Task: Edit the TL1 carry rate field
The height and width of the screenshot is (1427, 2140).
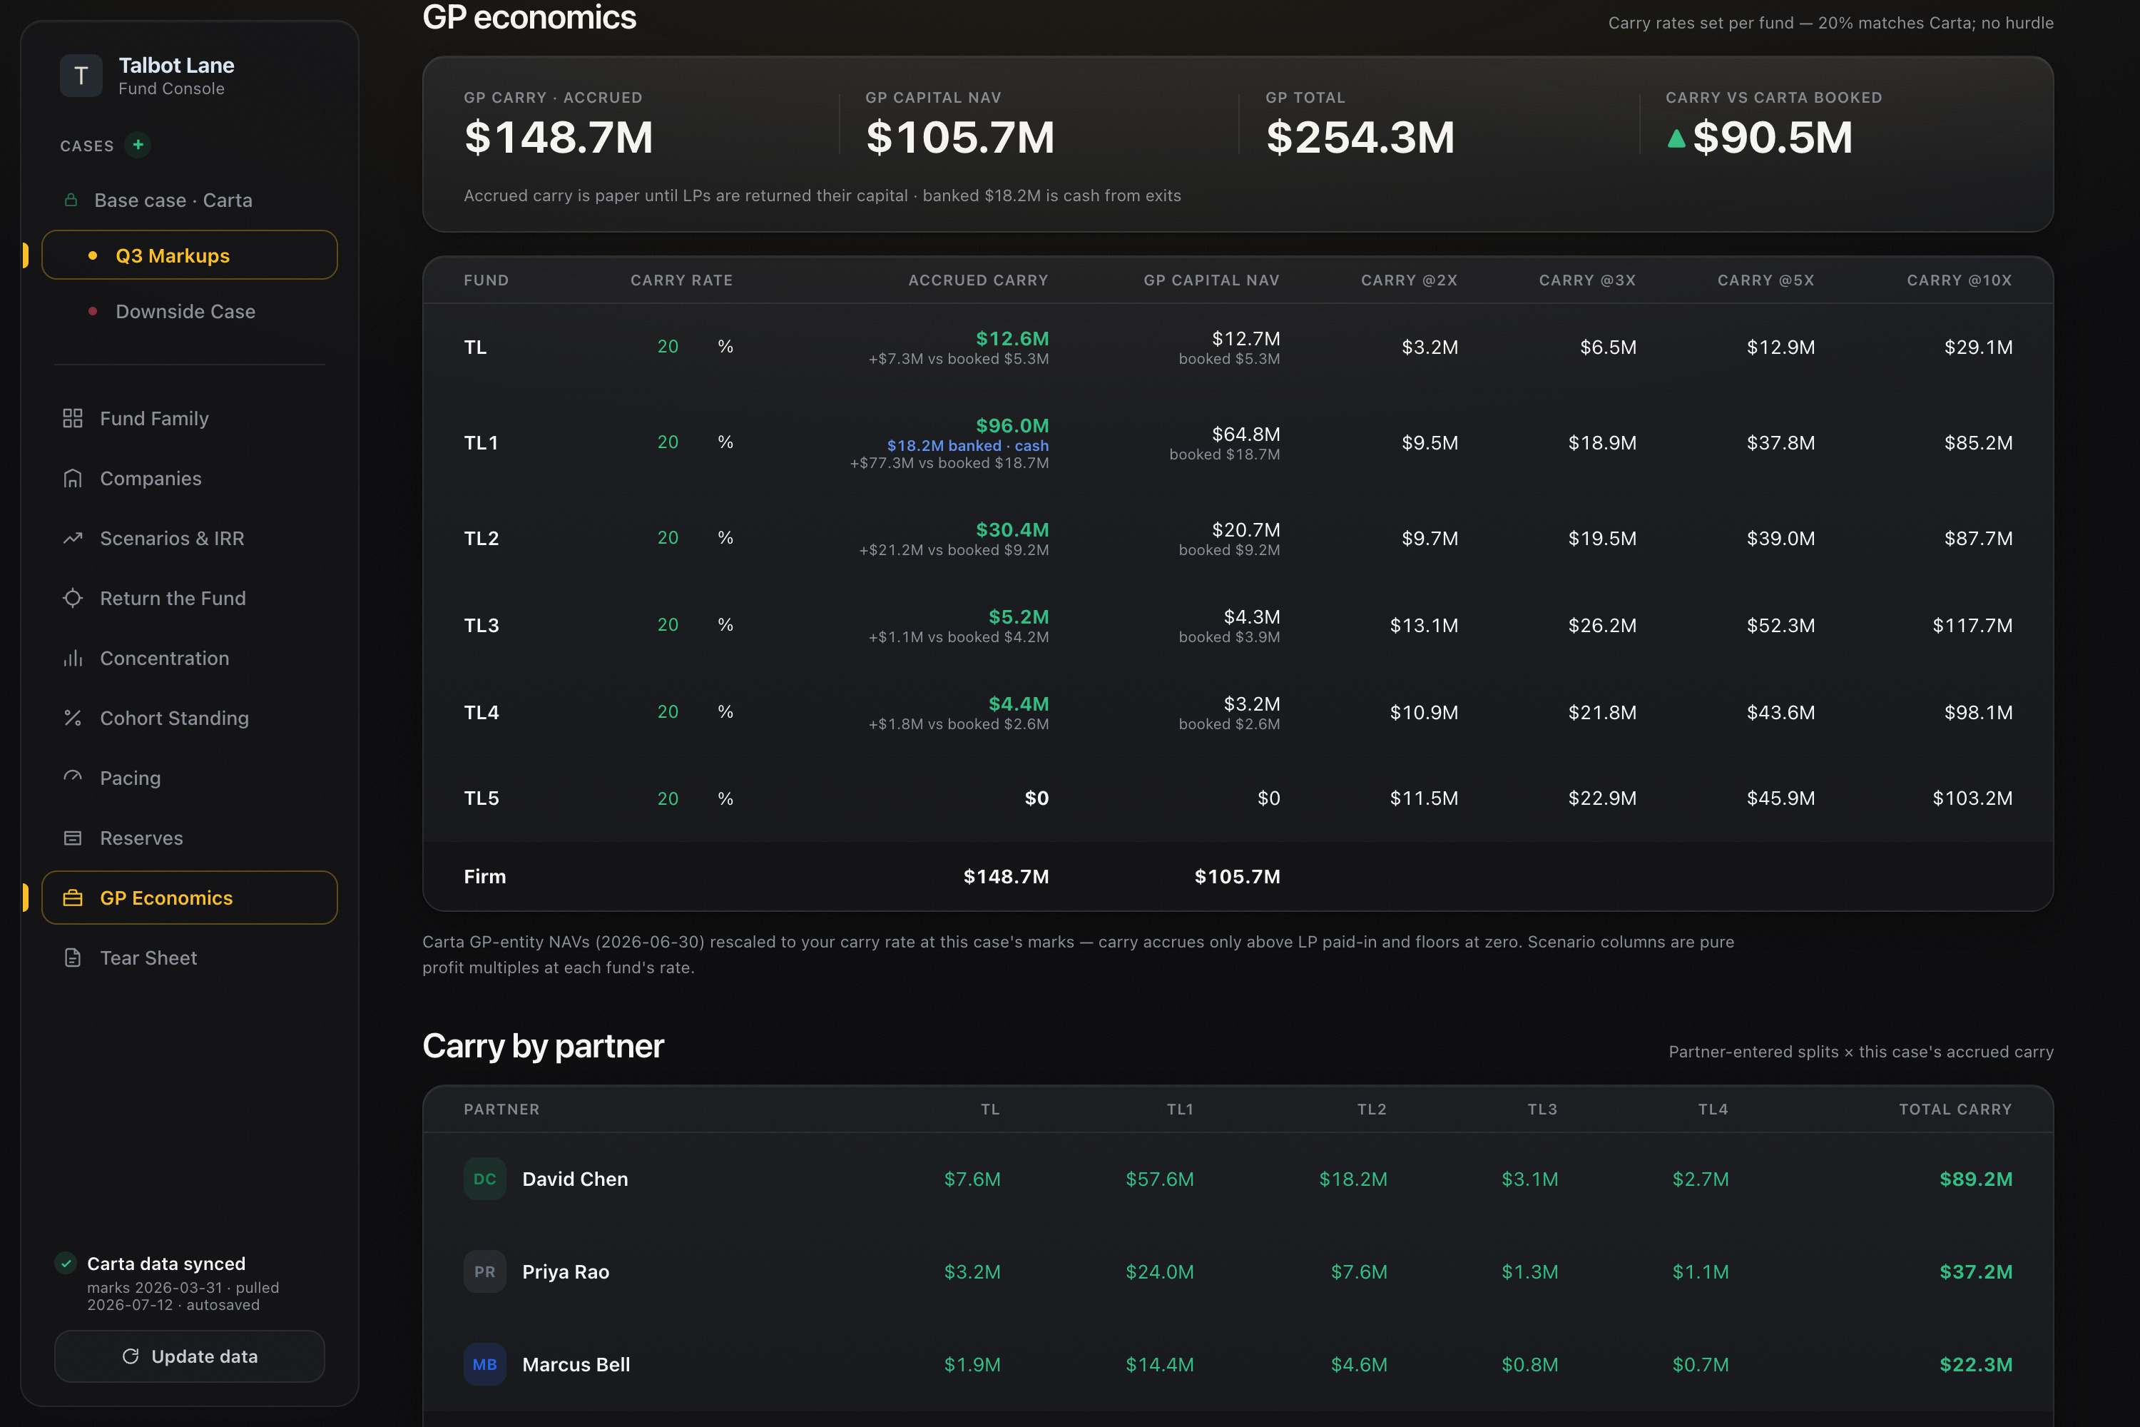Action: point(668,442)
